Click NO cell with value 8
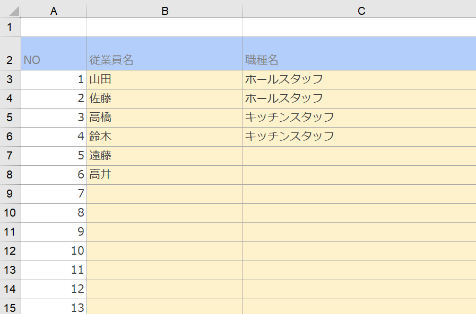476x314 pixels. (54, 213)
